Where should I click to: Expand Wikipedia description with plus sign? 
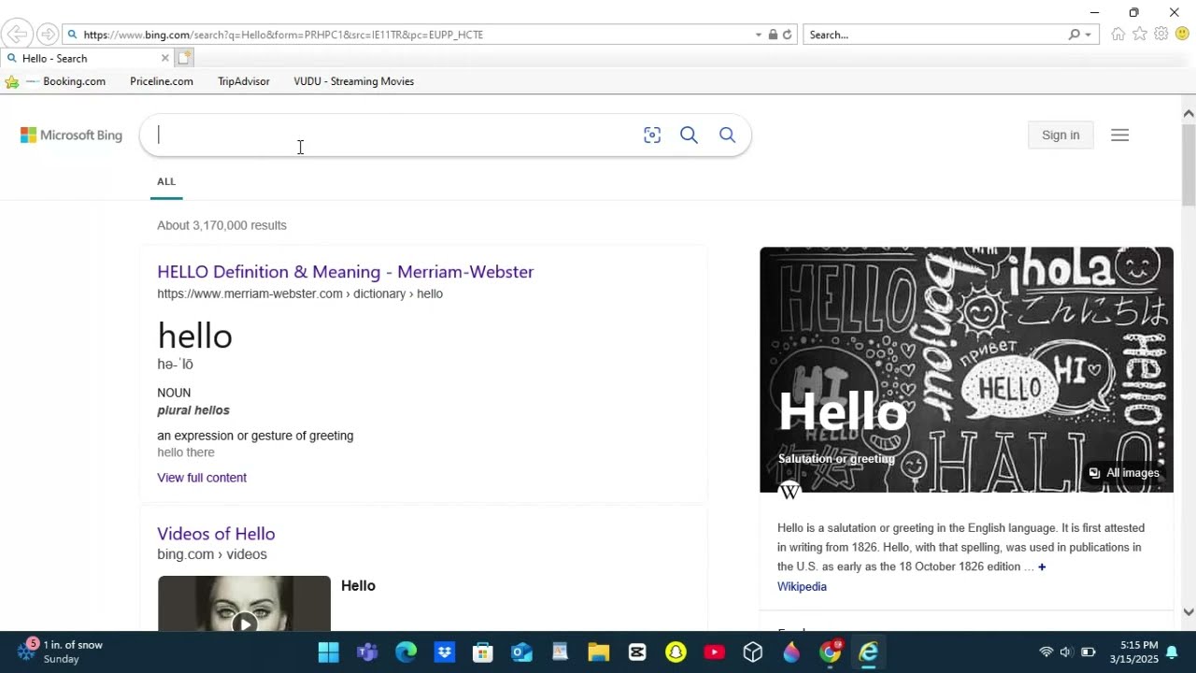point(1042,566)
